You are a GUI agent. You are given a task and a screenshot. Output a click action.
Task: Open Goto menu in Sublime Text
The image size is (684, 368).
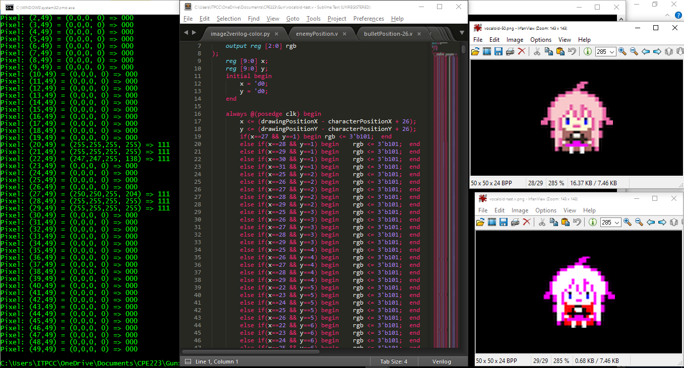click(293, 19)
